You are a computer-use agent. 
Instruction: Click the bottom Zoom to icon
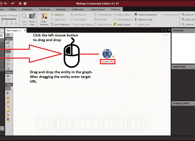pos(183,24)
